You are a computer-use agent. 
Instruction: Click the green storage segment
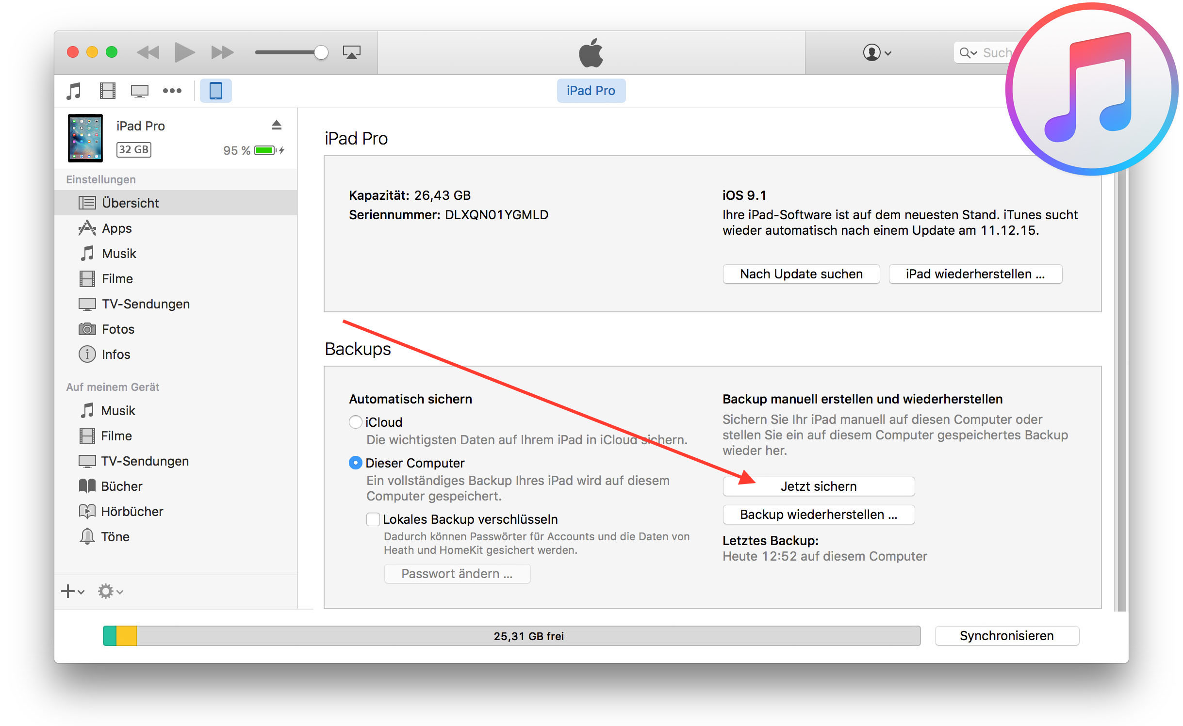(110, 636)
